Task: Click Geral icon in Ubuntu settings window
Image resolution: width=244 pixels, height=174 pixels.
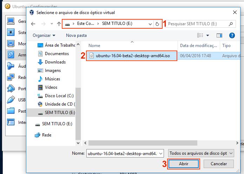Action: coord(11,21)
